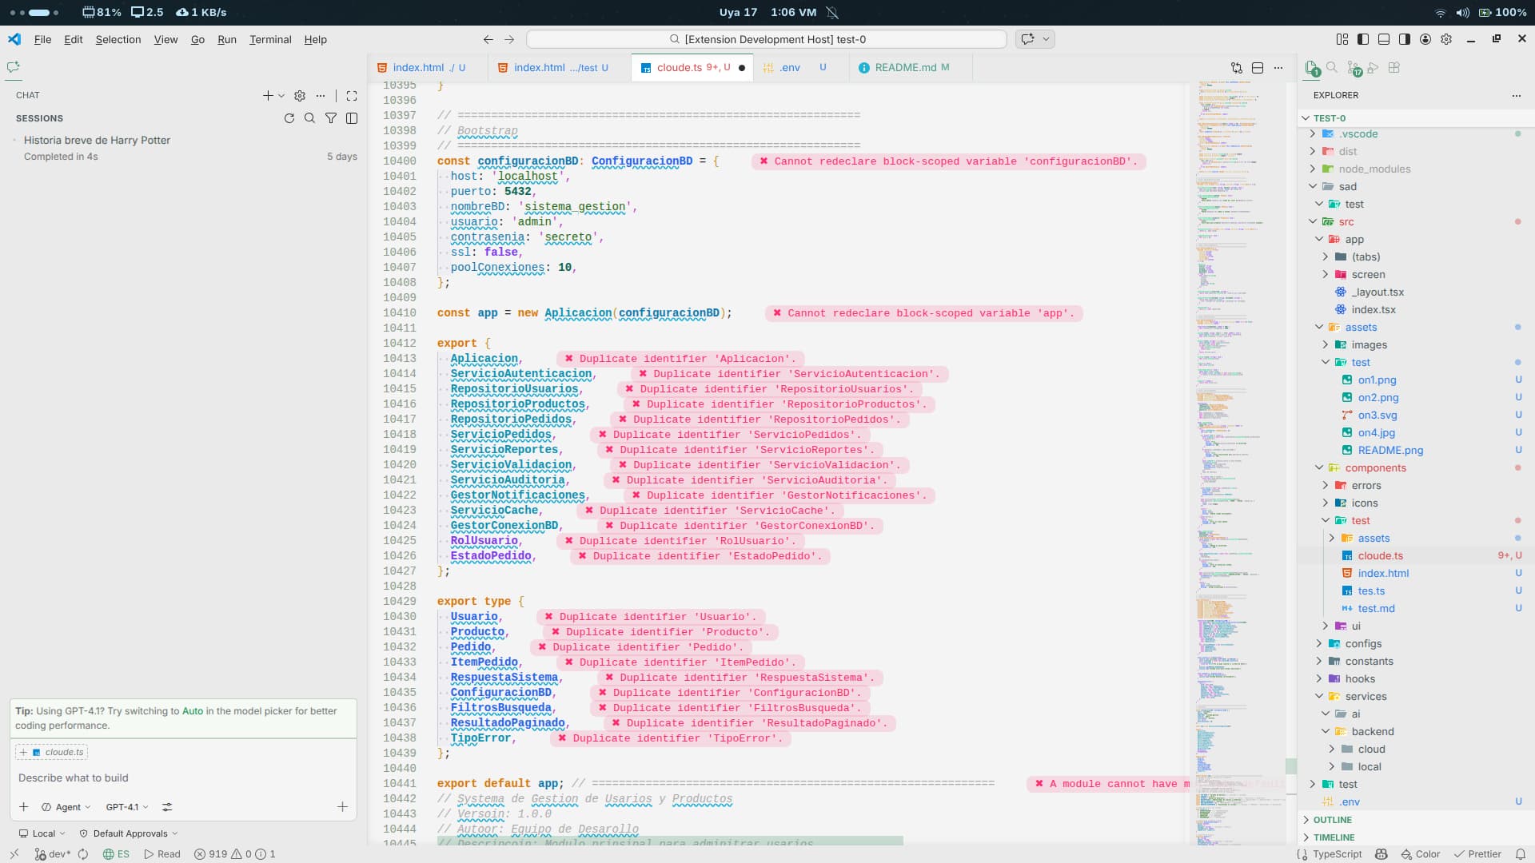Click the split editor icon
This screenshot has width=1535, height=863.
click(x=1258, y=68)
